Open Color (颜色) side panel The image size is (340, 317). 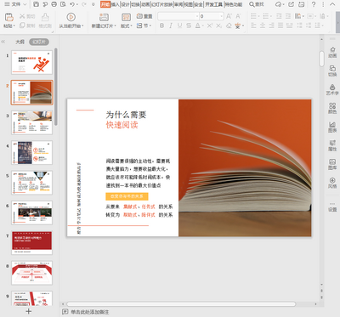click(x=332, y=108)
